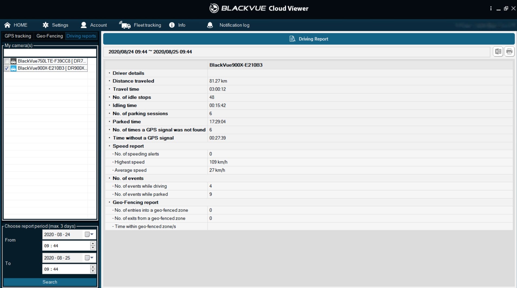Check the BlackVue750LTE-F39CC8 camera checkbox
Image resolution: width=517 pixels, height=288 pixels.
[x=7, y=61]
